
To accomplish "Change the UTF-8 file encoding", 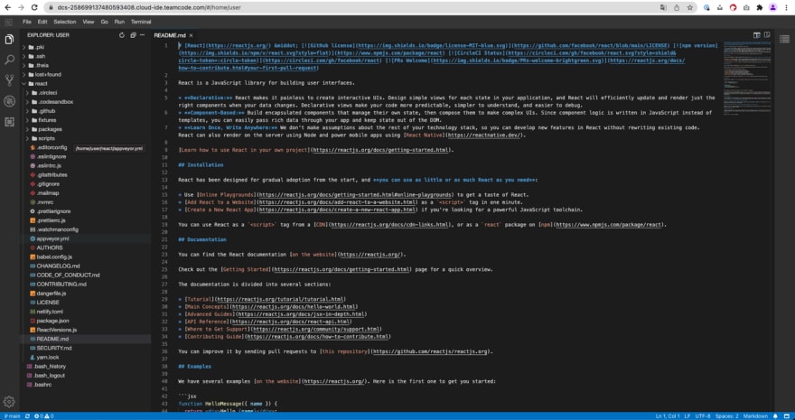I will coord(703,416).
